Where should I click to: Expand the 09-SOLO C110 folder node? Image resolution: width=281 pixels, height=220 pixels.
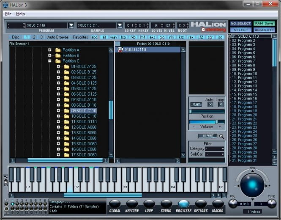[58, 111]
